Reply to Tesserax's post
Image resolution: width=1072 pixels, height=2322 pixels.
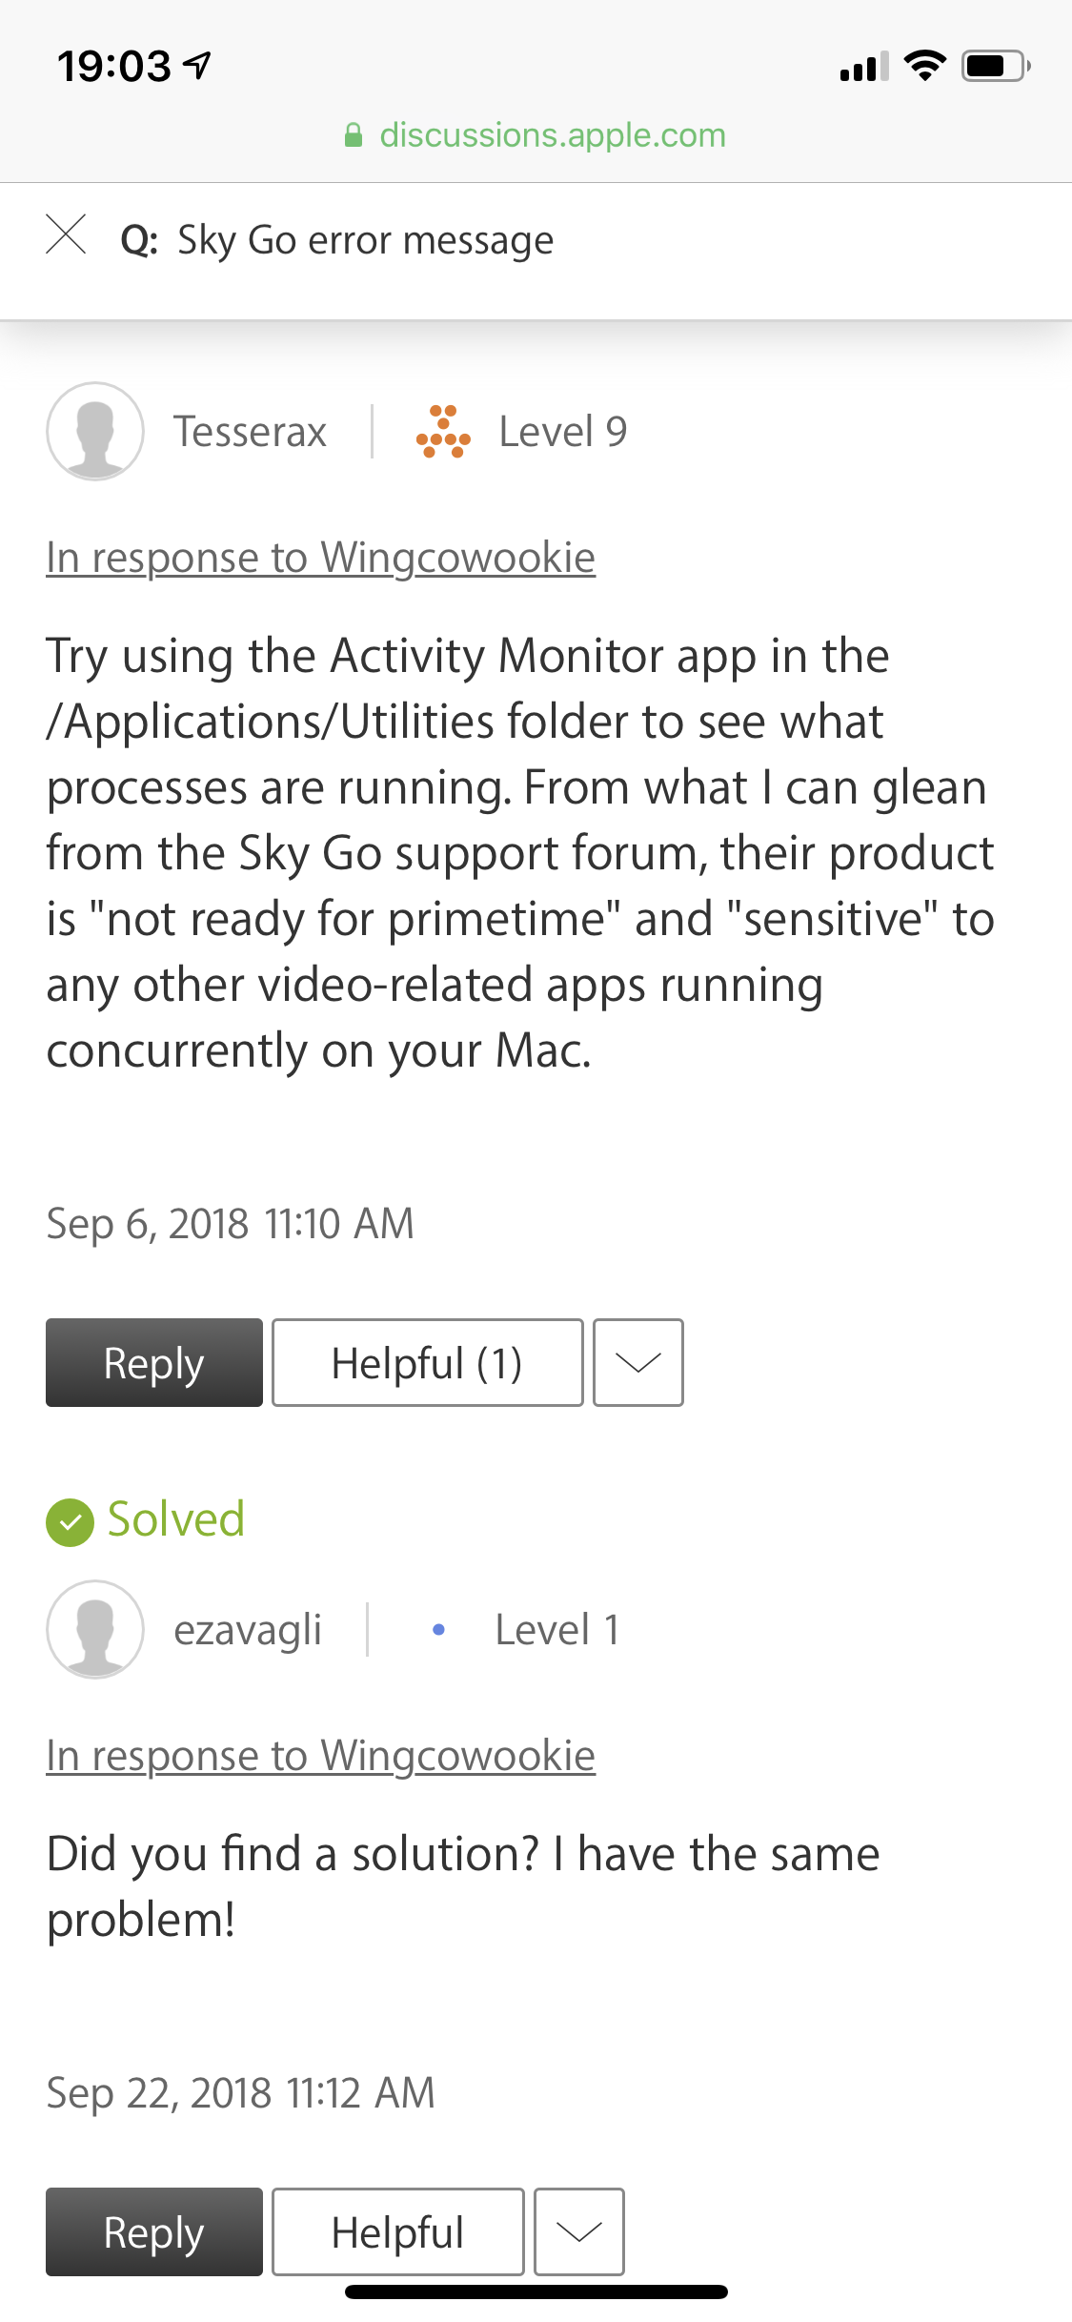click(154, 1362)
